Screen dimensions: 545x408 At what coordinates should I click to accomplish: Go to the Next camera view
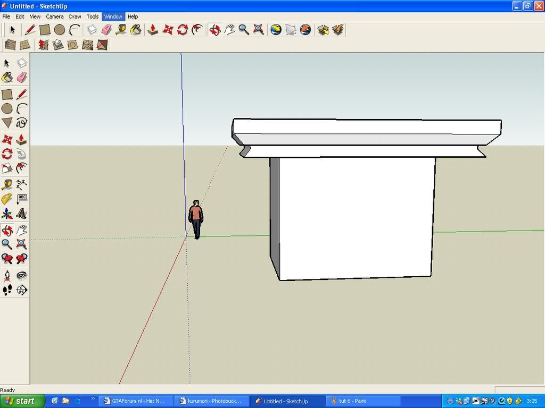[21, 259]
